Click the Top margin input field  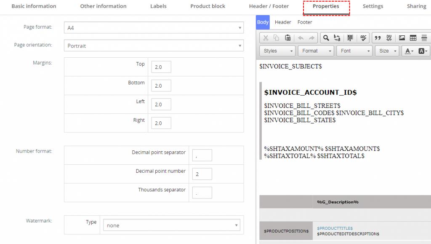coord(161,67)
